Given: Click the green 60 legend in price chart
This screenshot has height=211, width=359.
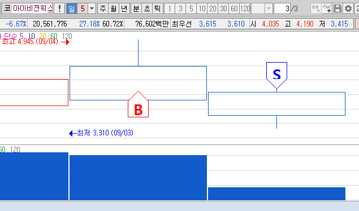Looking at the screenshot, I should pos(54,36).
